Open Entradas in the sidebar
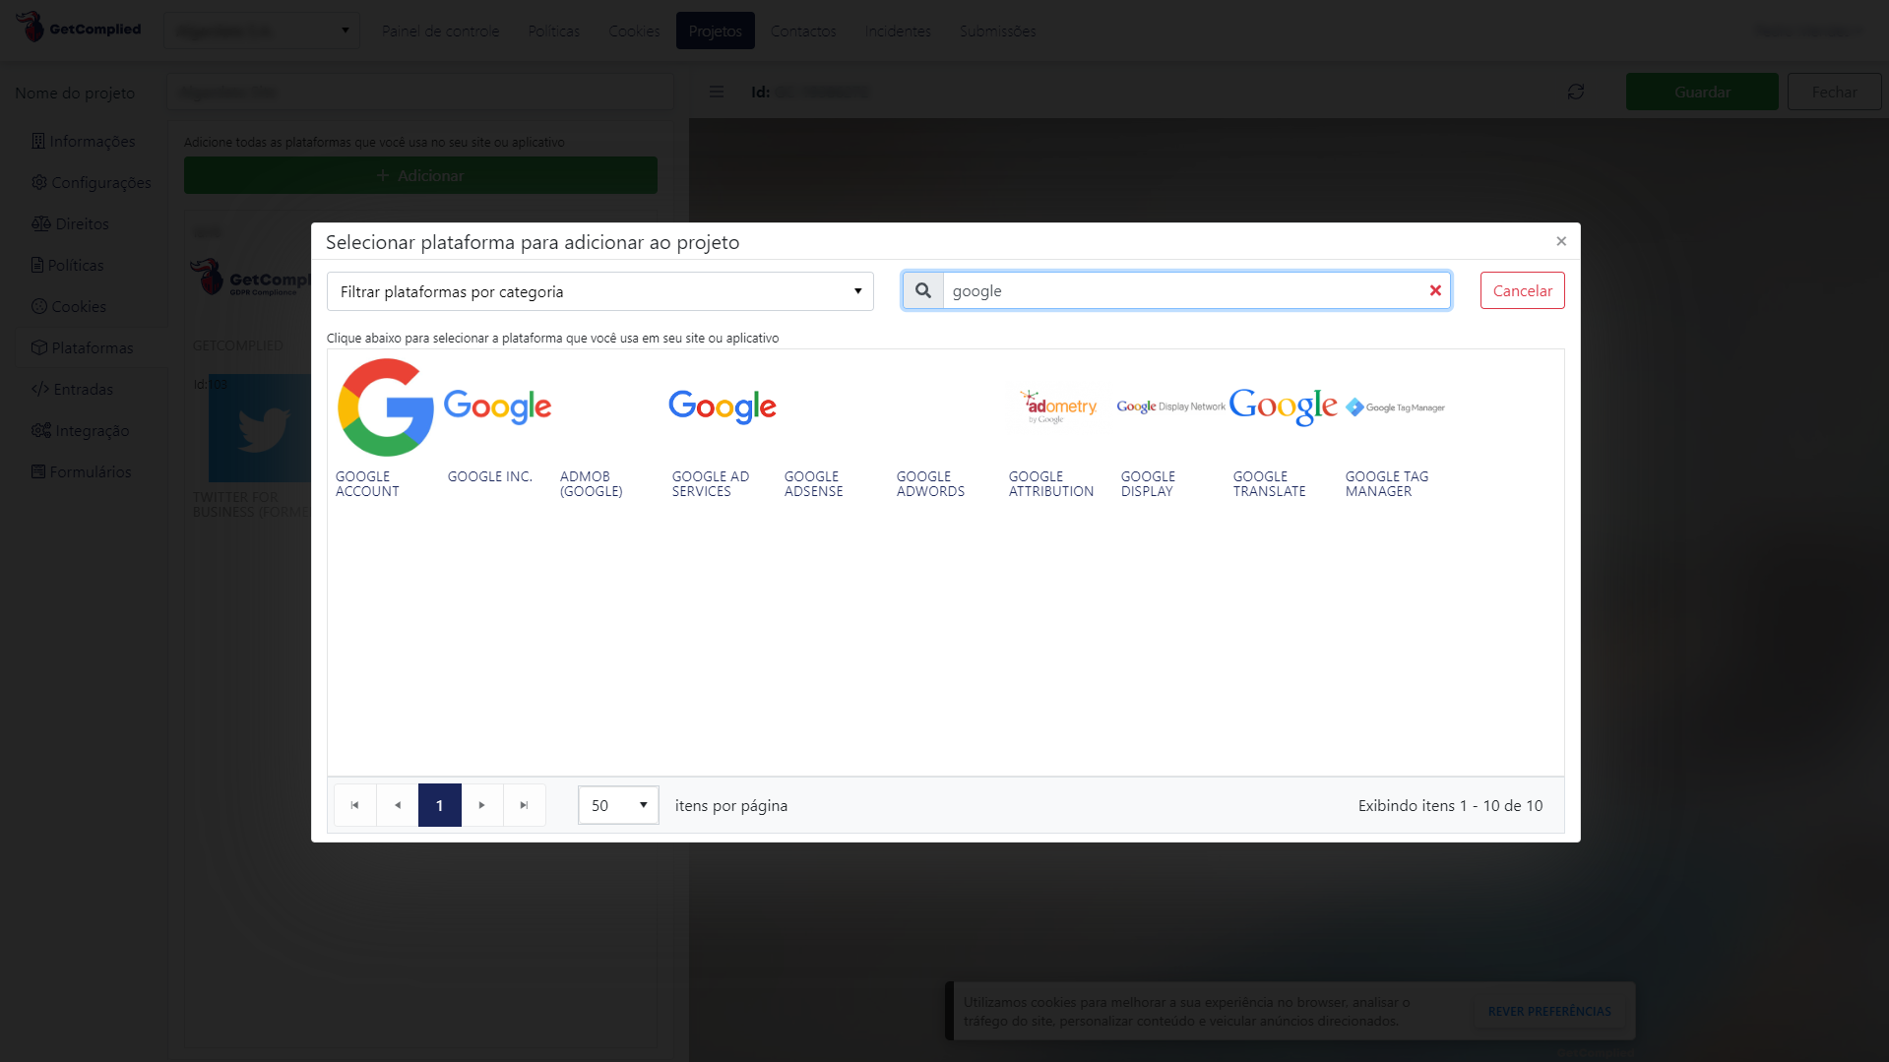 pyautogui.click(x=72, y=390)
